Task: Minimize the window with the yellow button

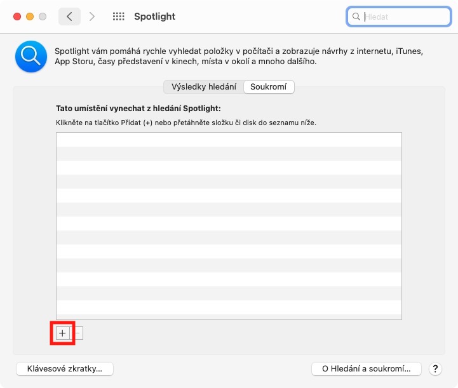Action: pos(29,17)
